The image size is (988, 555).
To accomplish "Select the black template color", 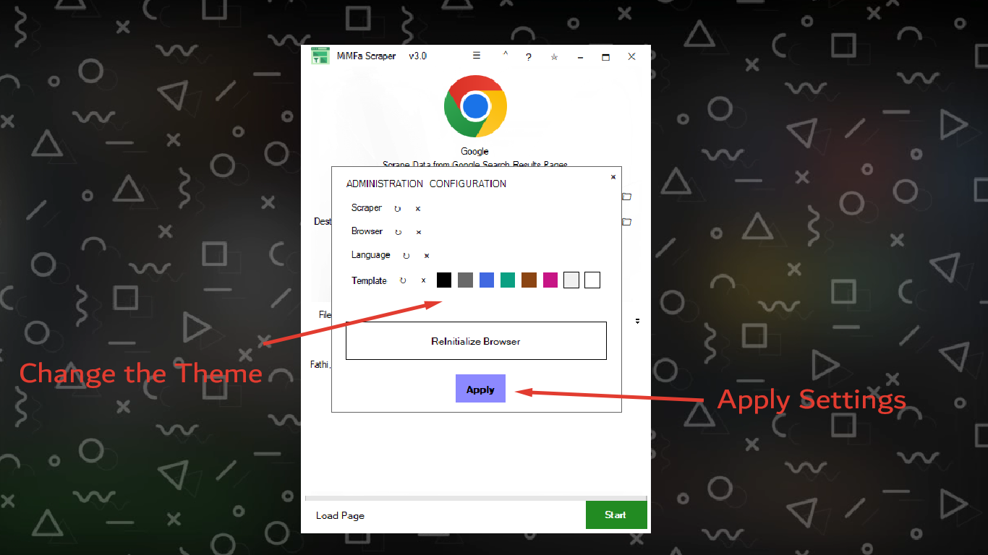I will click(x=444, y=280).
